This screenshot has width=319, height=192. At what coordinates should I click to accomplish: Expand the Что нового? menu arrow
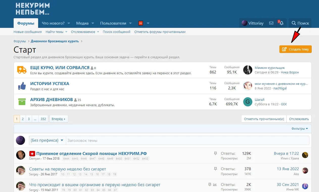coord(69,23)
